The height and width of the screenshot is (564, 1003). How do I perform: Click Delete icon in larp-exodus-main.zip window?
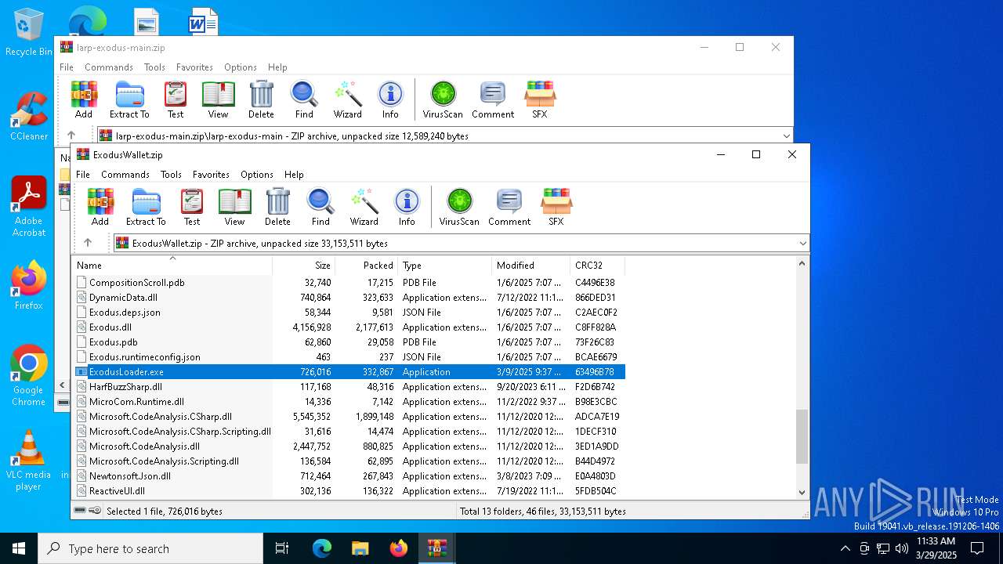click(x=261, y=99)
